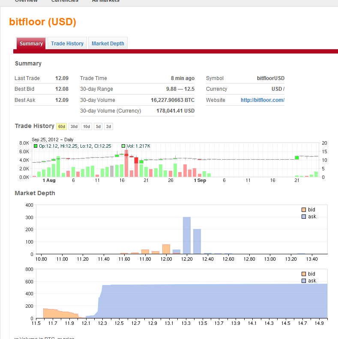This screenshot has height=339, width=338.
Task: Click the bitfloorUSD symbol value
Action: point(271,78)
